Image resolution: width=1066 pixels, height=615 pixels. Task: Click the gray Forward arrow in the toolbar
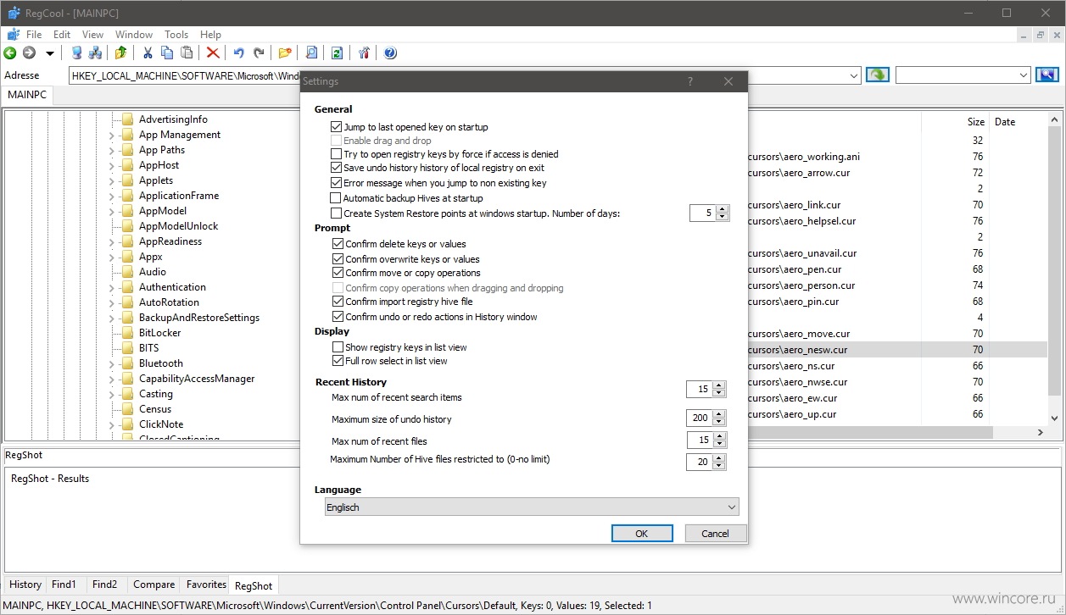pos(29,53)
